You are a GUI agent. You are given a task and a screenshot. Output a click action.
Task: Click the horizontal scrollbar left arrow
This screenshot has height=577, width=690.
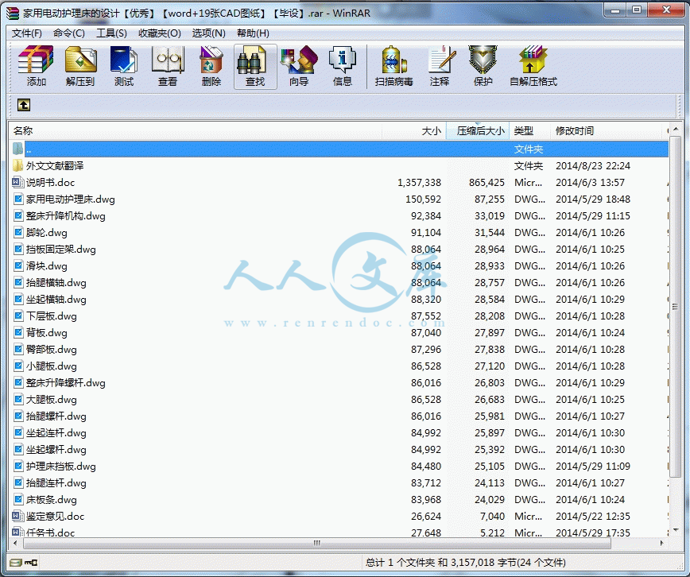(15, 543)
